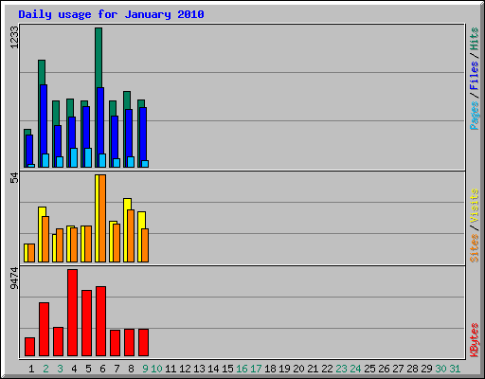Viewport: 485px width, 379px height.
Task: Click green day 3 label on the x-axis
Action: (x=60, y=369)
